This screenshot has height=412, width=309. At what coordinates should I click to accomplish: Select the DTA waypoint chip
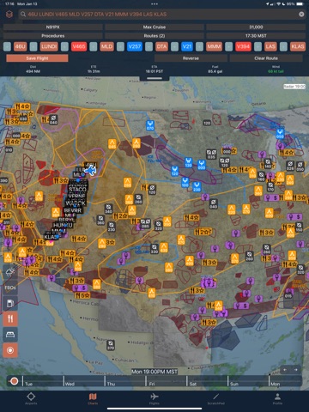pos(161,46)
